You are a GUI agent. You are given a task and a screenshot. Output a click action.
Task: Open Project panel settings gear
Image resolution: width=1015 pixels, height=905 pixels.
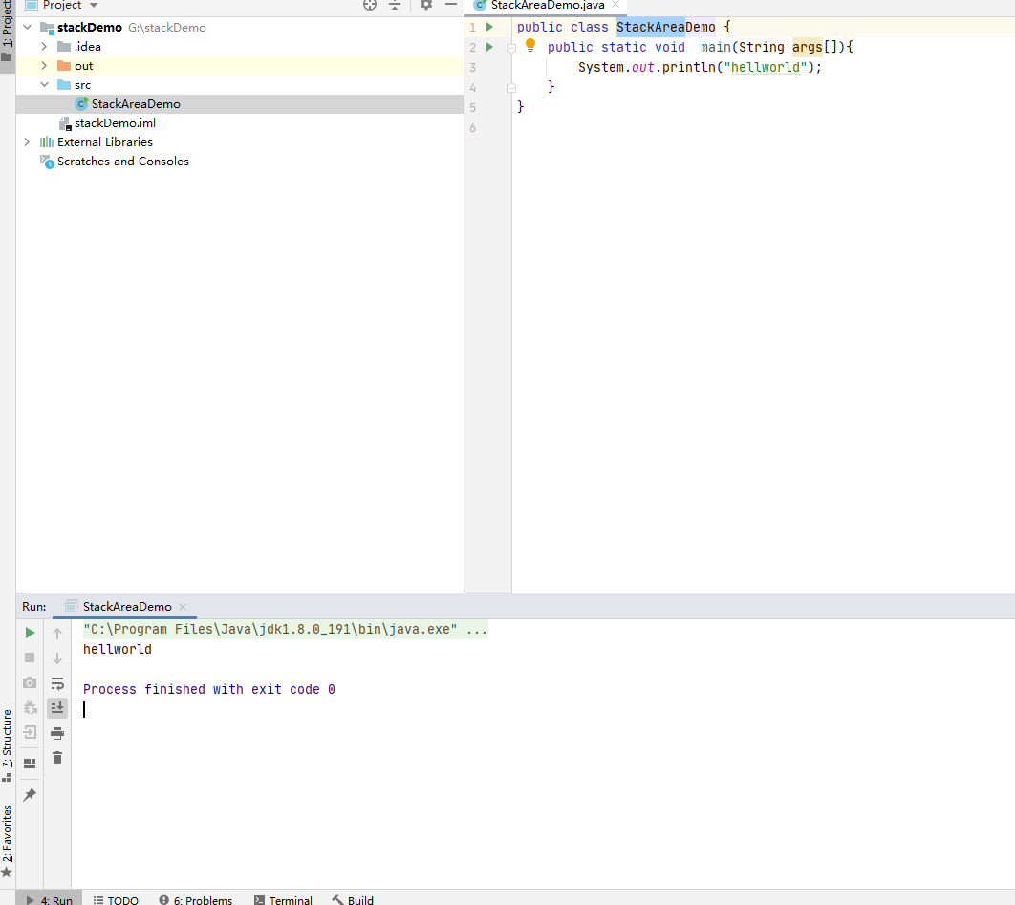426,5
